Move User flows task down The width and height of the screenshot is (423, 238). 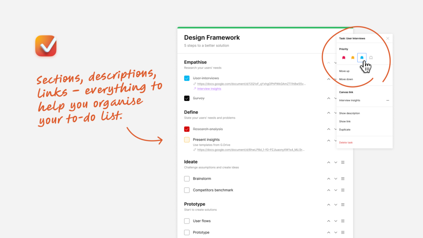(335, 221)
